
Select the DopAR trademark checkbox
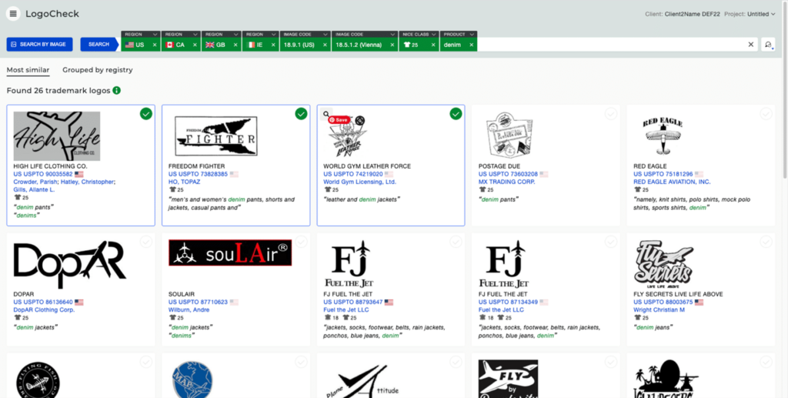click(146, 242)
